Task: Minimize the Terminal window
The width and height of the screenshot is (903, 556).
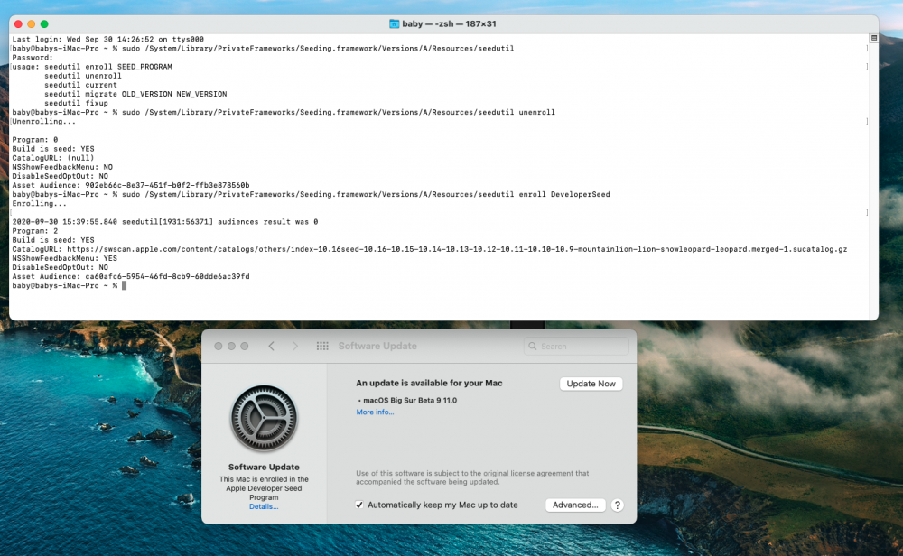Action: coord(31,23)
